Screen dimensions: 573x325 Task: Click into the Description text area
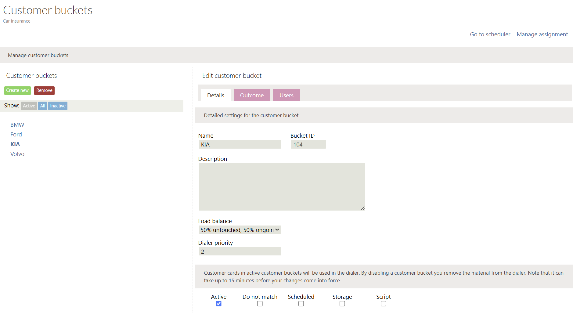tap(282, 187)
